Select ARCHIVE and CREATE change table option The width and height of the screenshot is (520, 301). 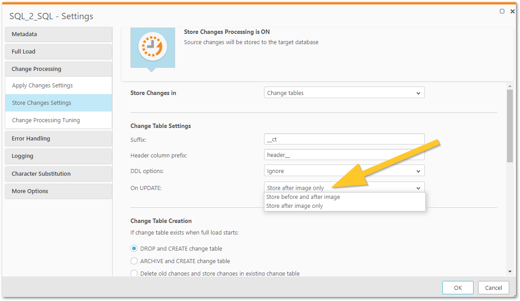(134, 261)
